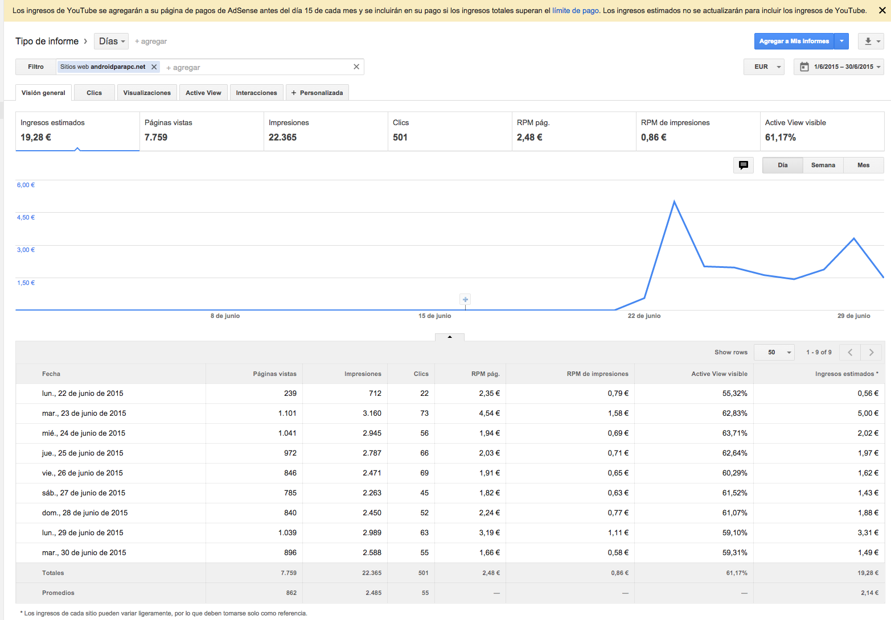891x620 pixels.
Task: Open chart annotations comment icon
Action: point(744,165)
